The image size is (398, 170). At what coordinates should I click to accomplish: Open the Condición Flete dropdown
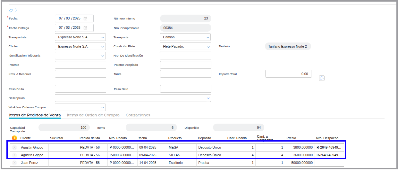tap(207, 47)
